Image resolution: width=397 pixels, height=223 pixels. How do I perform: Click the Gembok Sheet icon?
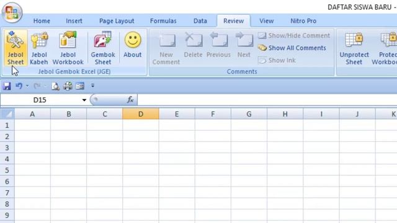(x=103, y=40)
